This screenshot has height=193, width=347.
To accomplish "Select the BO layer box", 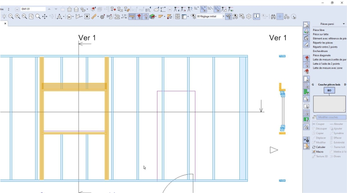I will coord(329,90).
